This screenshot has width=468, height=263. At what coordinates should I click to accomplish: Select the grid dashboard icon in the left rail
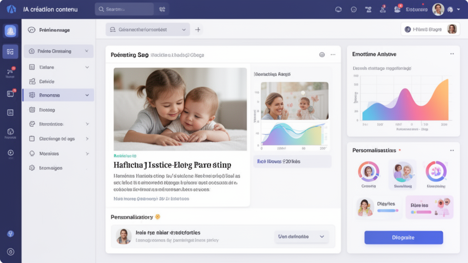coord(10,51)
